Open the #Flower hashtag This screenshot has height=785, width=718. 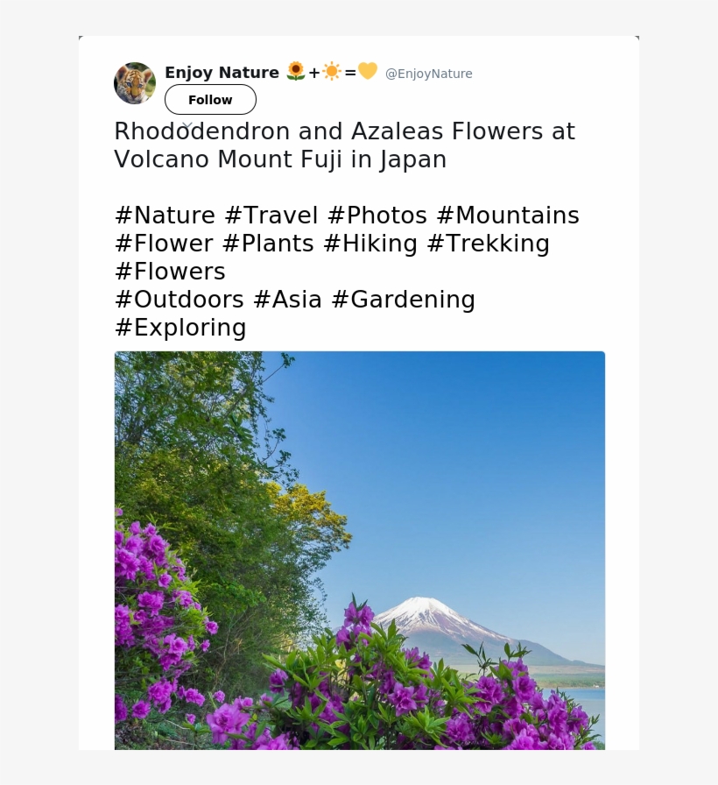pyautogui.click(x=163, y=243)
